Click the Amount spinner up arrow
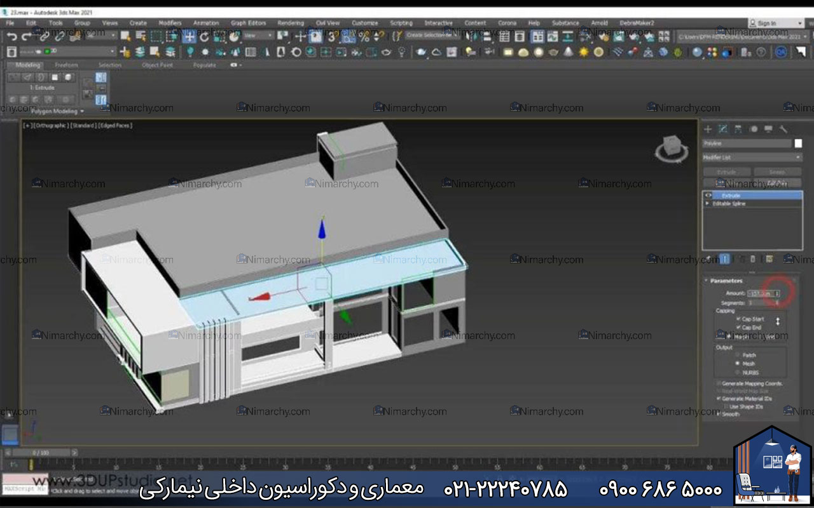The image size is (814, 508). point(777,291)
